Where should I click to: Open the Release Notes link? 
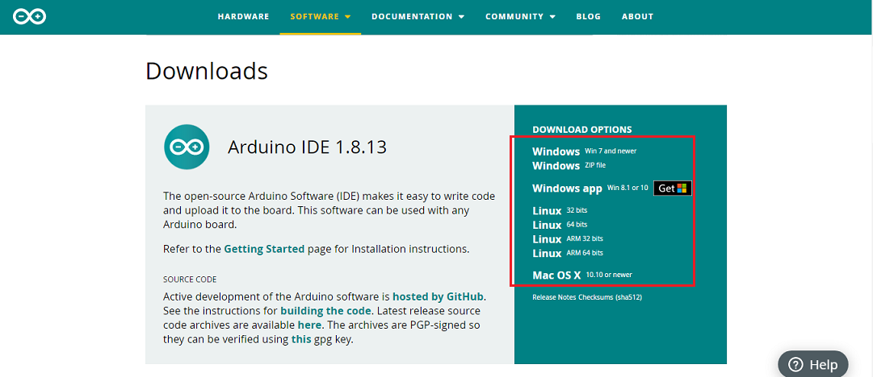point(554,297)
